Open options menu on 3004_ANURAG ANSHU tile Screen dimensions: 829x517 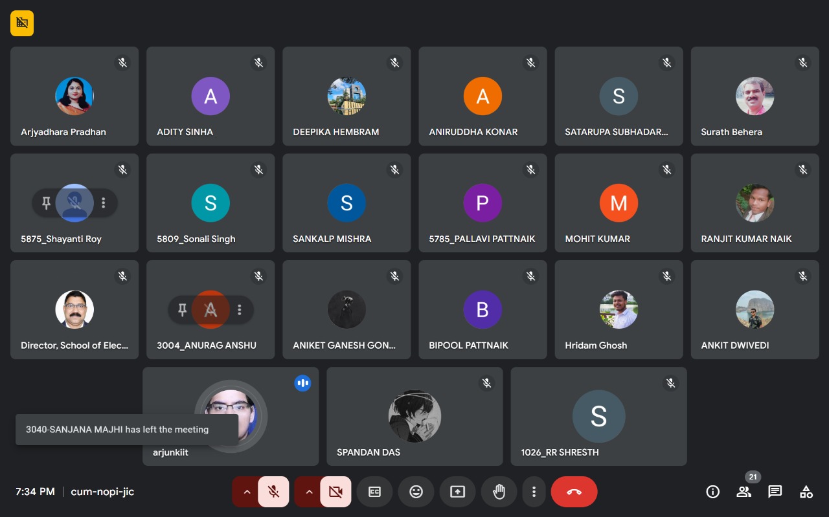pyautogui.click(x=240, y=310)
